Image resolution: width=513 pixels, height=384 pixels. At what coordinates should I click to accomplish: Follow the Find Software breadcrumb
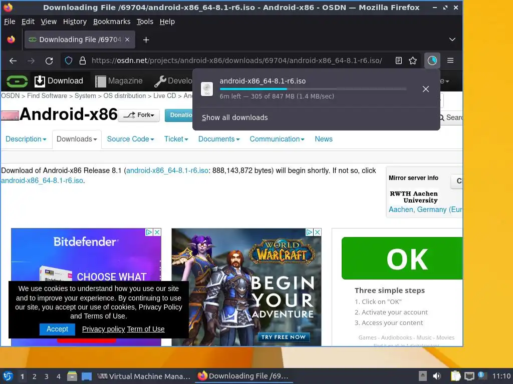(47, 95)
